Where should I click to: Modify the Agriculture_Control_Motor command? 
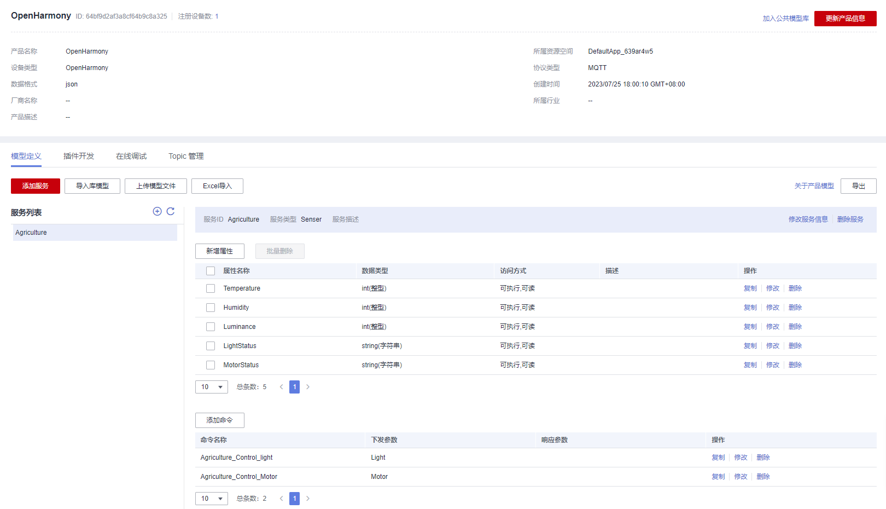click(741, 477)
